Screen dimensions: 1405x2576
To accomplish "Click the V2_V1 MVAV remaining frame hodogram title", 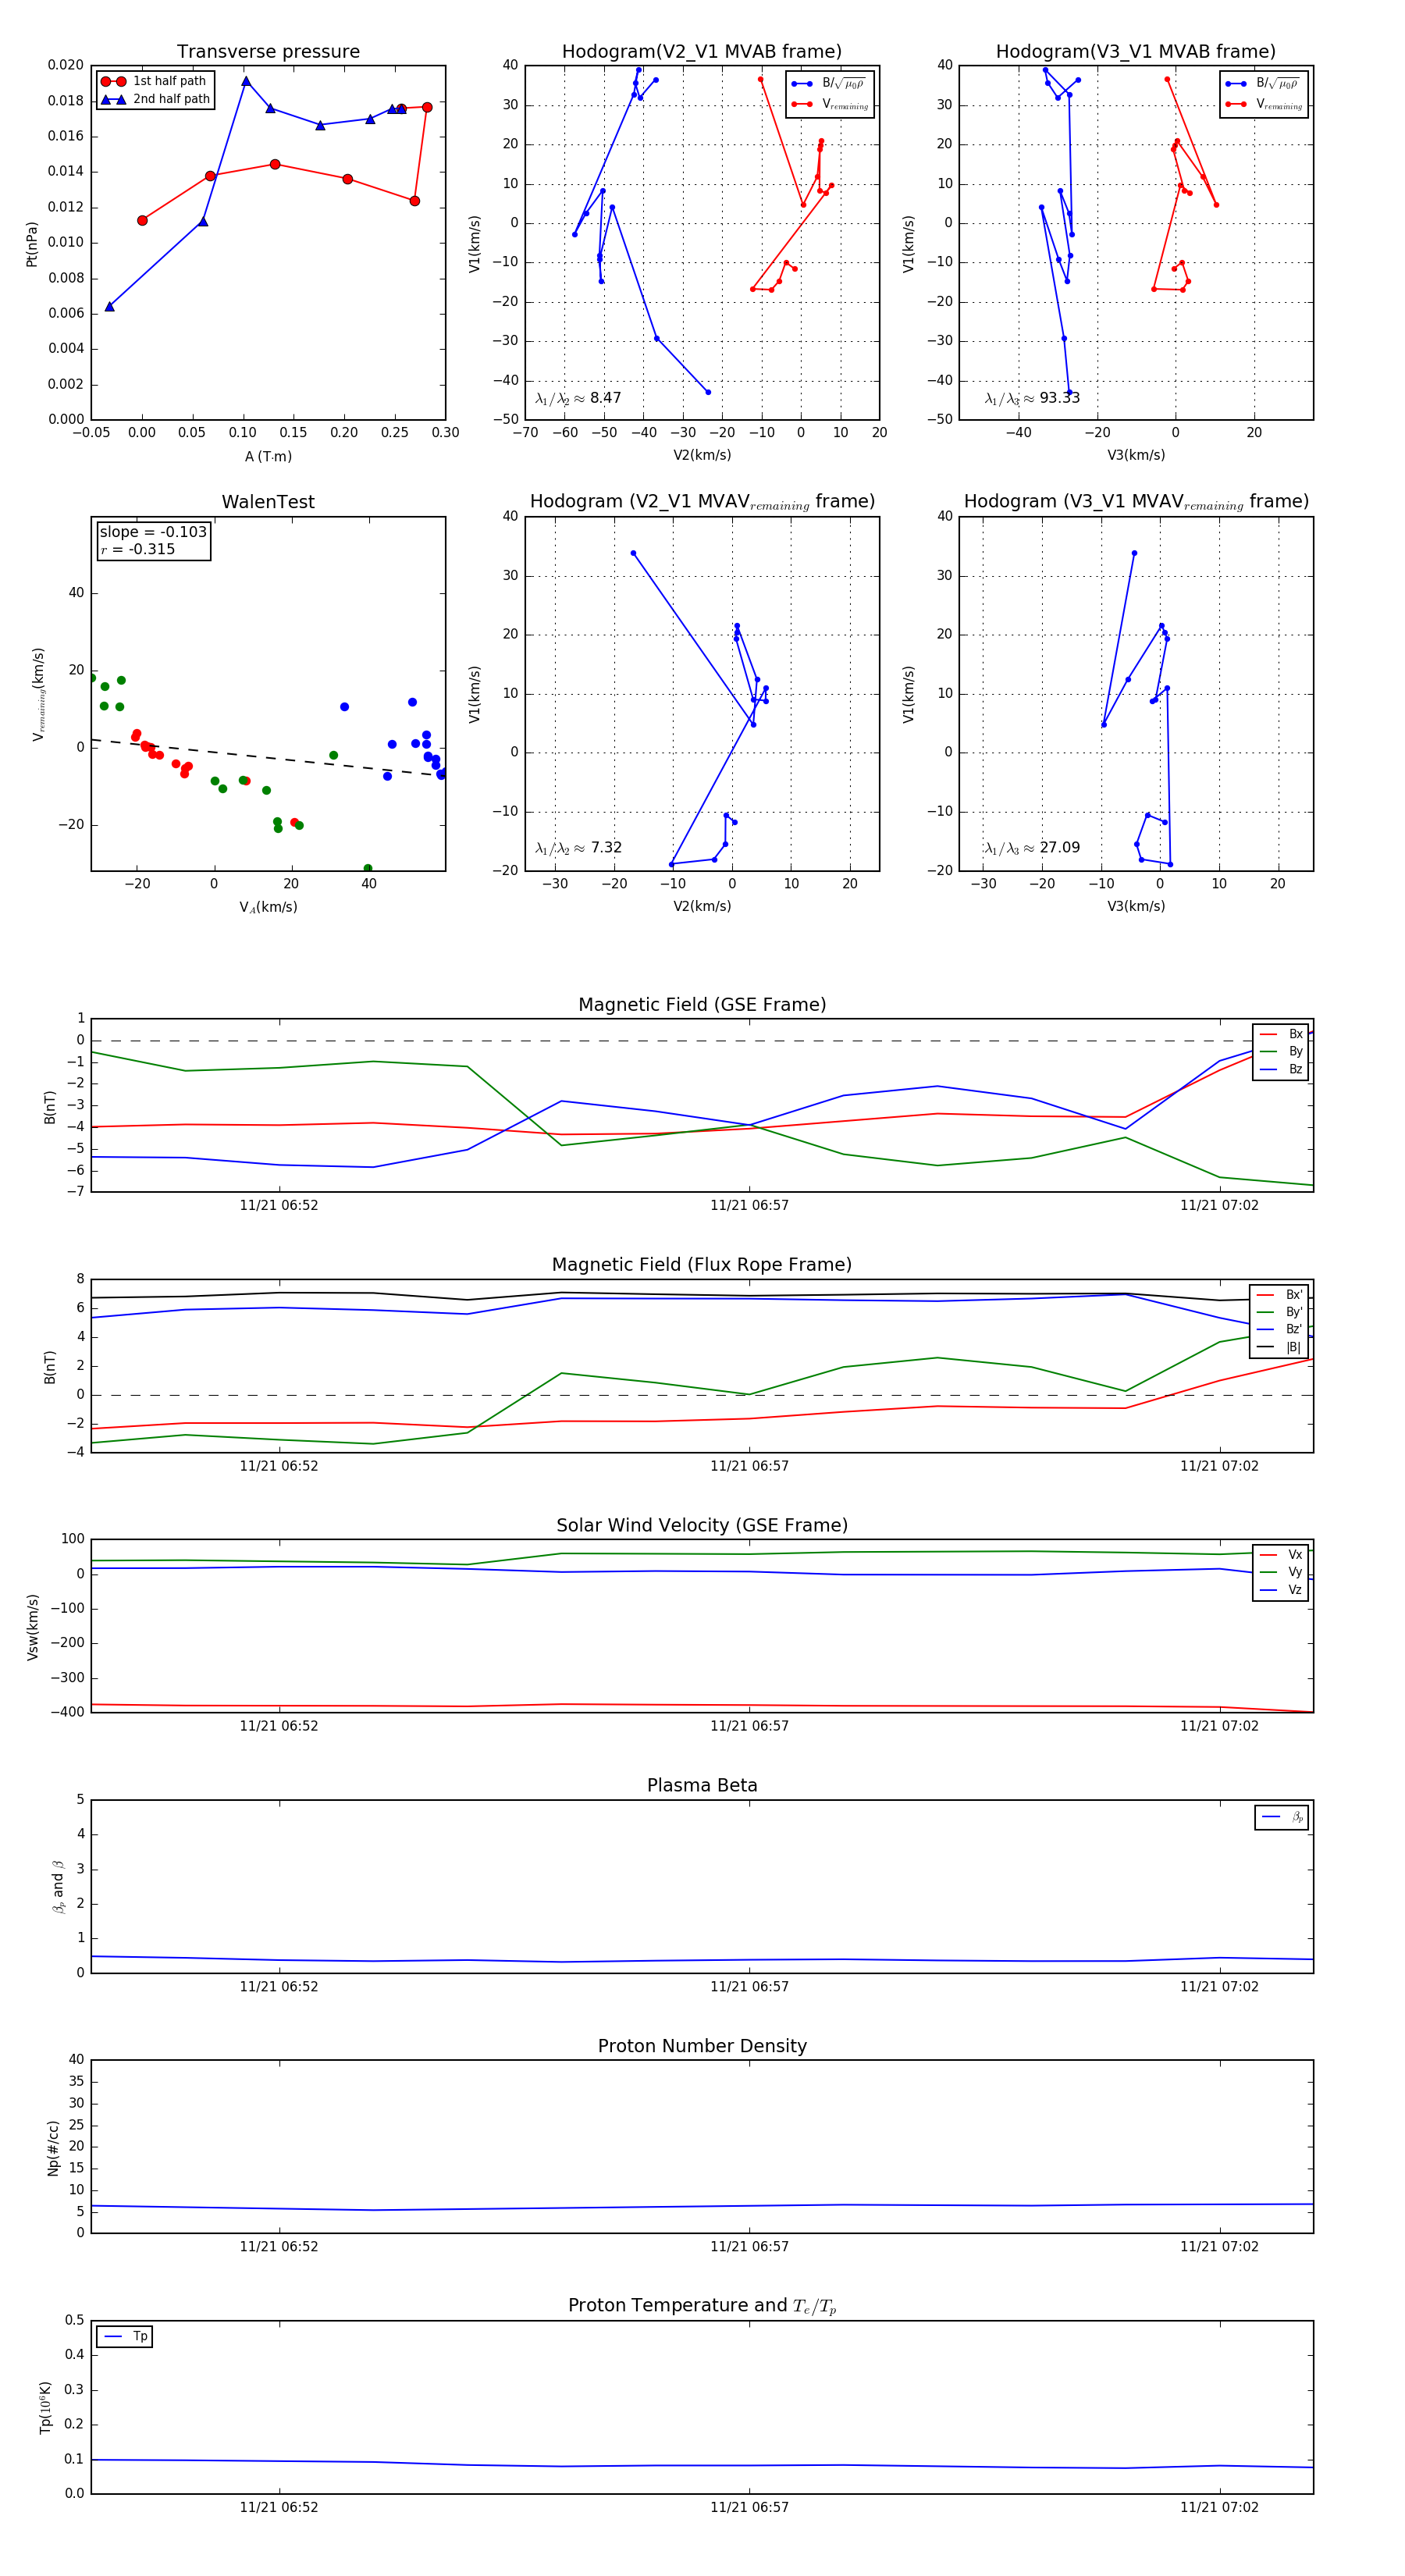I will click(702, 502).
